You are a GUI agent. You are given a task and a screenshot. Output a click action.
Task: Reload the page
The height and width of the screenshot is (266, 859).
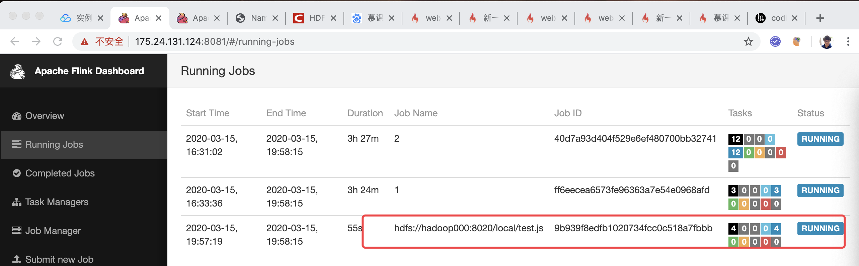coord(58,41)
